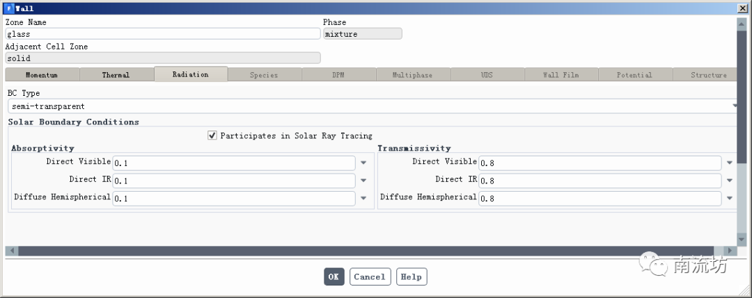Click the BC Type label
This screenshot has width=752, height=298.
point(24,93)
